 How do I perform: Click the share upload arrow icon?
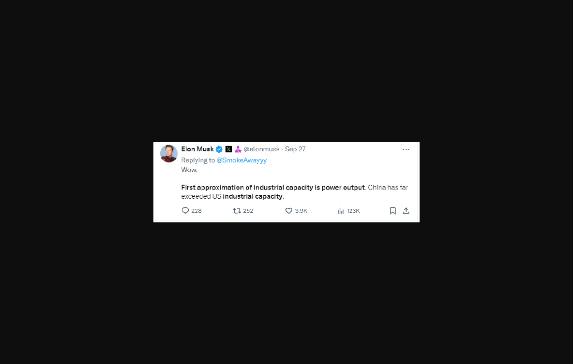point(406,211)
